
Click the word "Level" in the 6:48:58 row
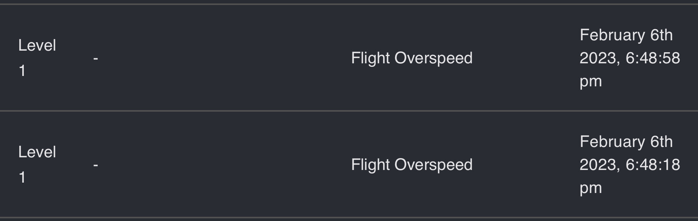point(37,46)
